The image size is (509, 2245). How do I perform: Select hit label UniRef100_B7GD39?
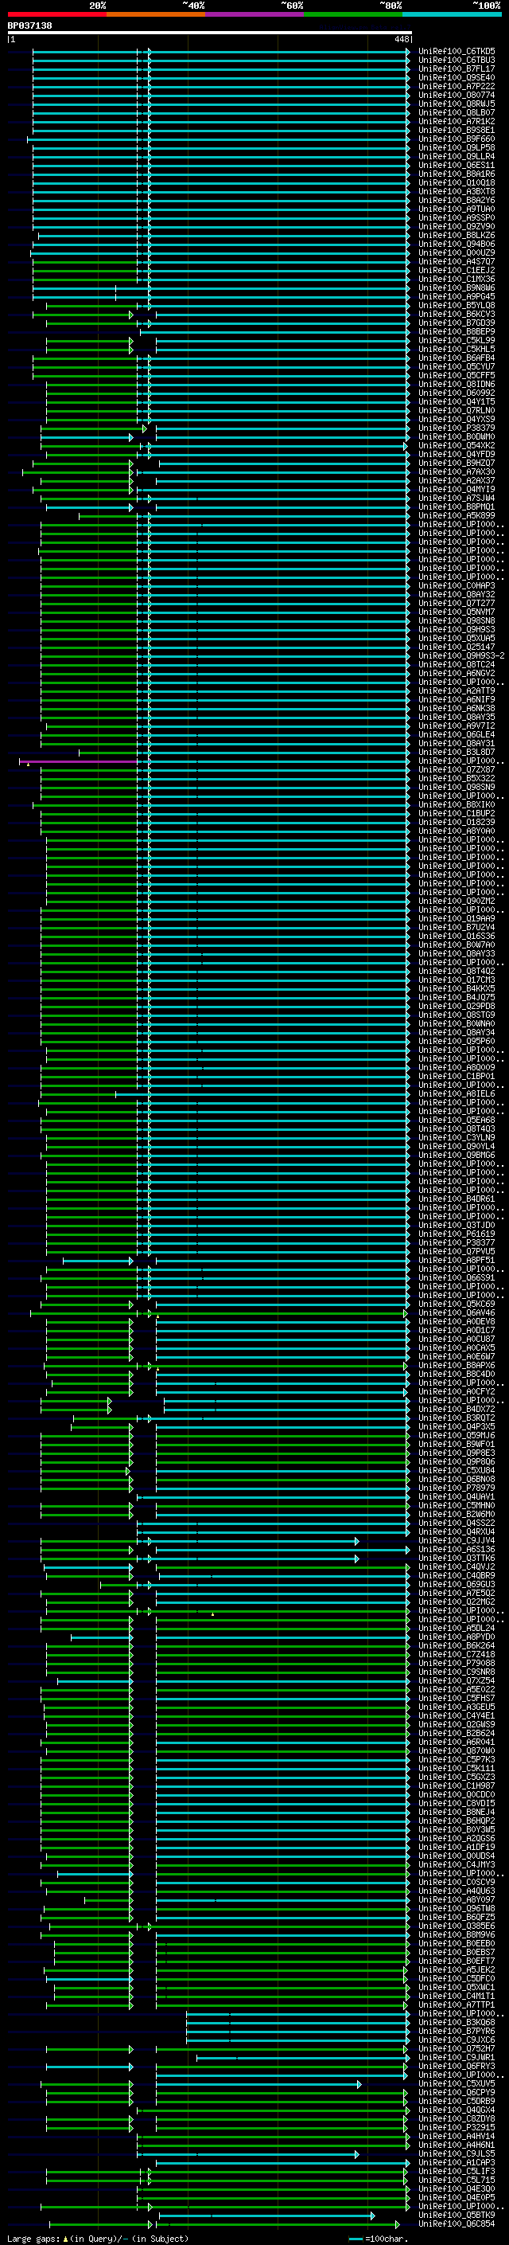point(457,323)
